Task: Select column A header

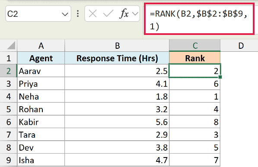Action: (41, 46)
